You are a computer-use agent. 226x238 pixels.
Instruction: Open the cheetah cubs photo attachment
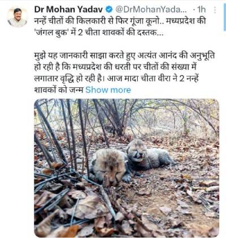pyautogui.click(x=127, y=168)
